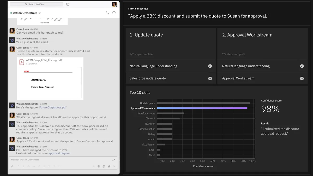
Task: Star the Watson Orchestrate conversation
Action: [x=40, y=13]
